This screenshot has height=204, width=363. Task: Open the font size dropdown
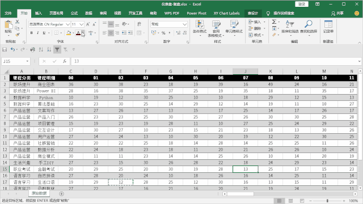click(x=81, y=24)
